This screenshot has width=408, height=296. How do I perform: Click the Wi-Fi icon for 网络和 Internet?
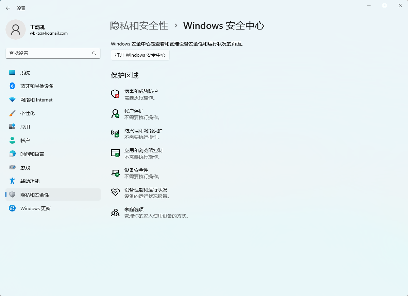12,100
